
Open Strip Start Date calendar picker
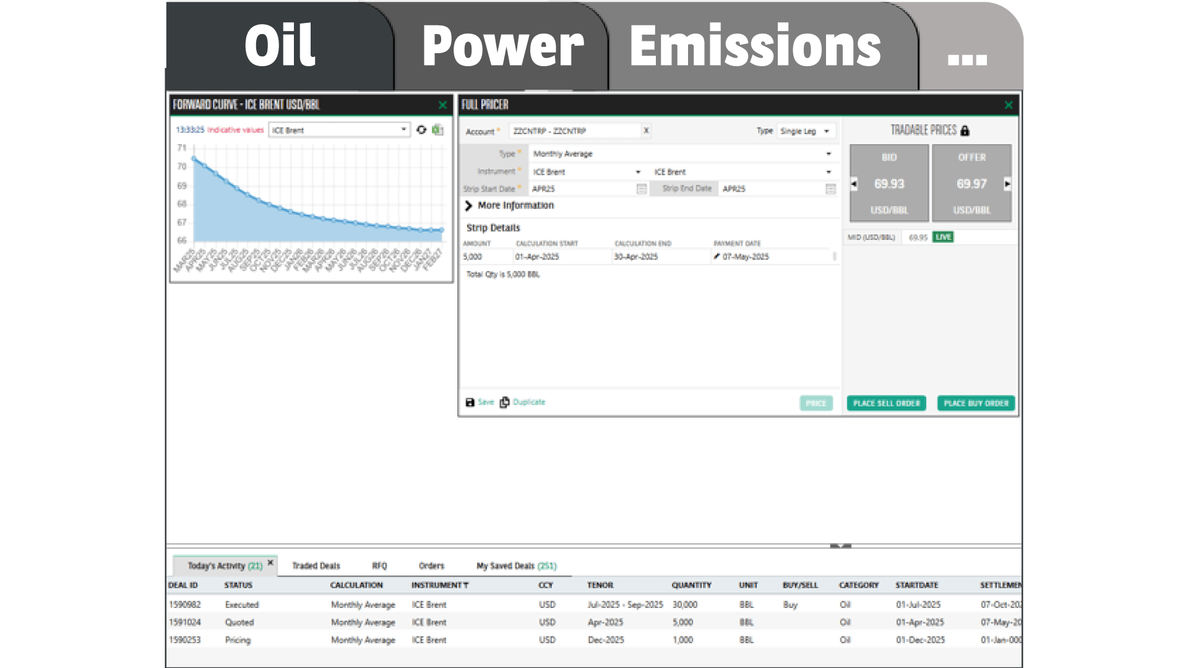click(642, 189)
